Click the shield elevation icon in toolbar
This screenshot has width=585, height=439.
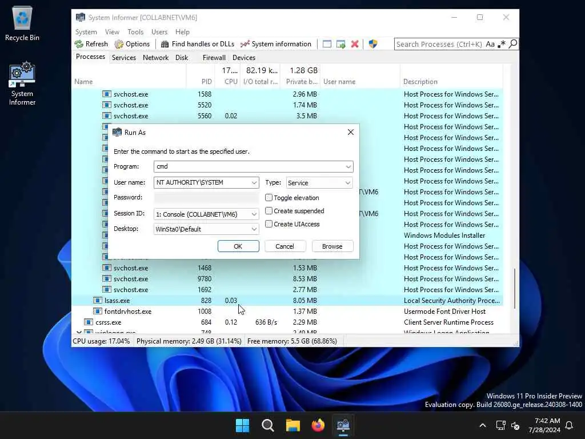(372, 44)
